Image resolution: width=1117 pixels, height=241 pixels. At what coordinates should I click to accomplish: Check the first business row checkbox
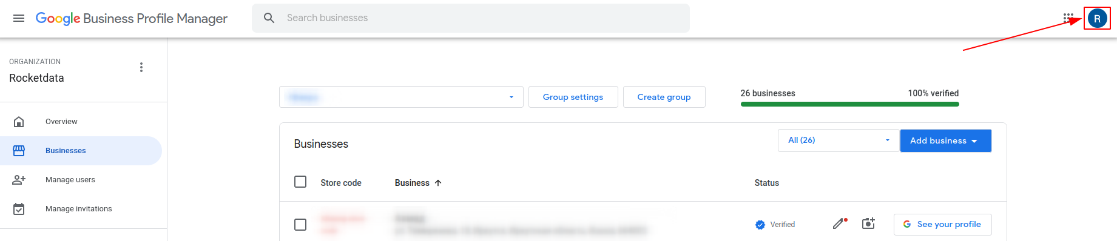click(300, 225)
